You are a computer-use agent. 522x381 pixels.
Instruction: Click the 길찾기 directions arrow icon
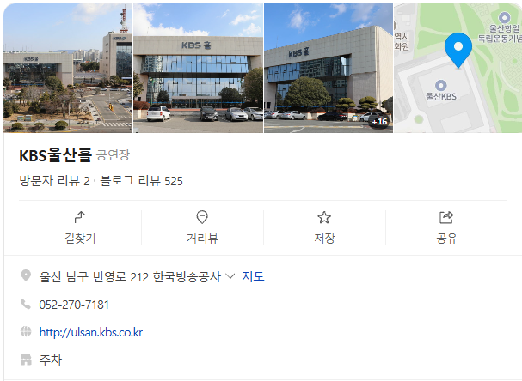coord(80,217)
